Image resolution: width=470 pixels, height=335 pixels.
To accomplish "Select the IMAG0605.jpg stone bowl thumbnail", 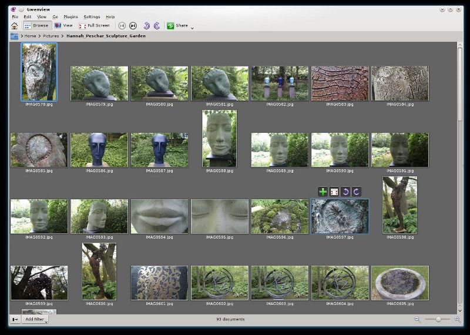I will tap(400, 283).
